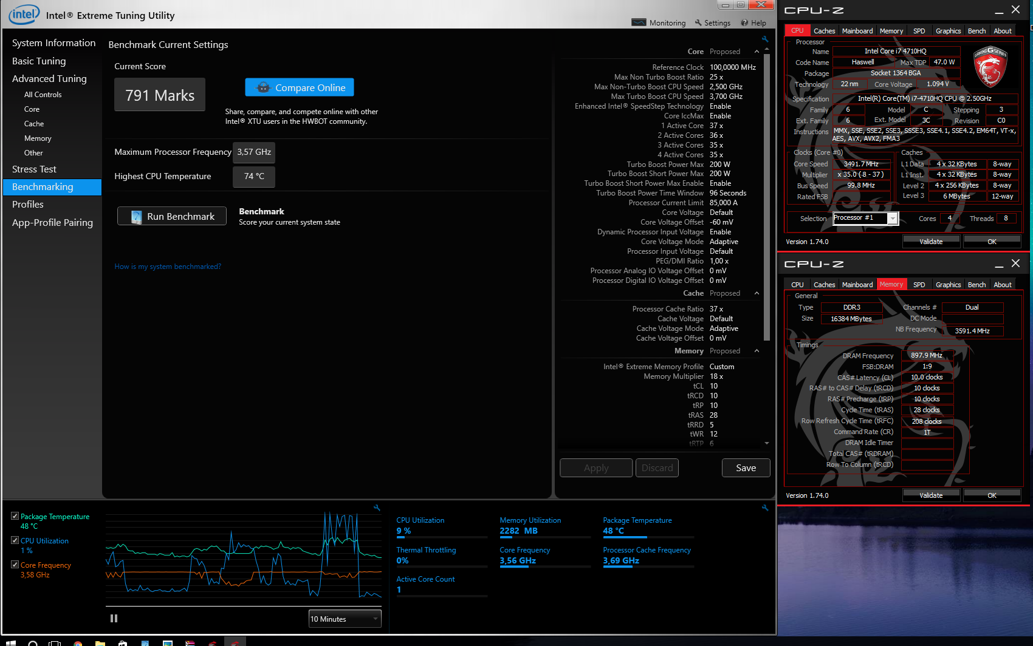Open About tab in upper CPU-Z window

[1003, 31]
